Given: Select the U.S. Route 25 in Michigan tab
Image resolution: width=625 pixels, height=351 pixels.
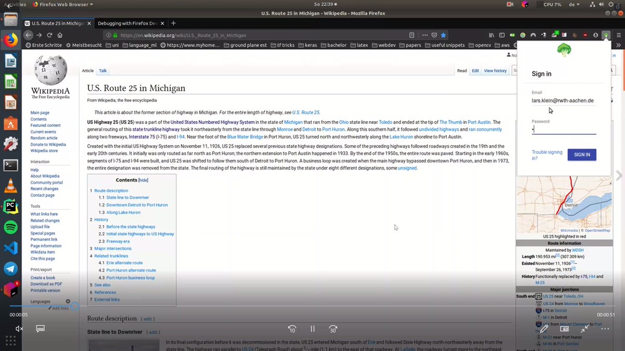Looking at the screenshot, I should pyautogui.click(x=57, y=23).
